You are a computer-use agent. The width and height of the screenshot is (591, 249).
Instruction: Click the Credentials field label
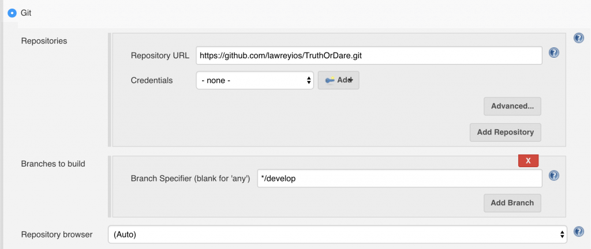[152, 81]
